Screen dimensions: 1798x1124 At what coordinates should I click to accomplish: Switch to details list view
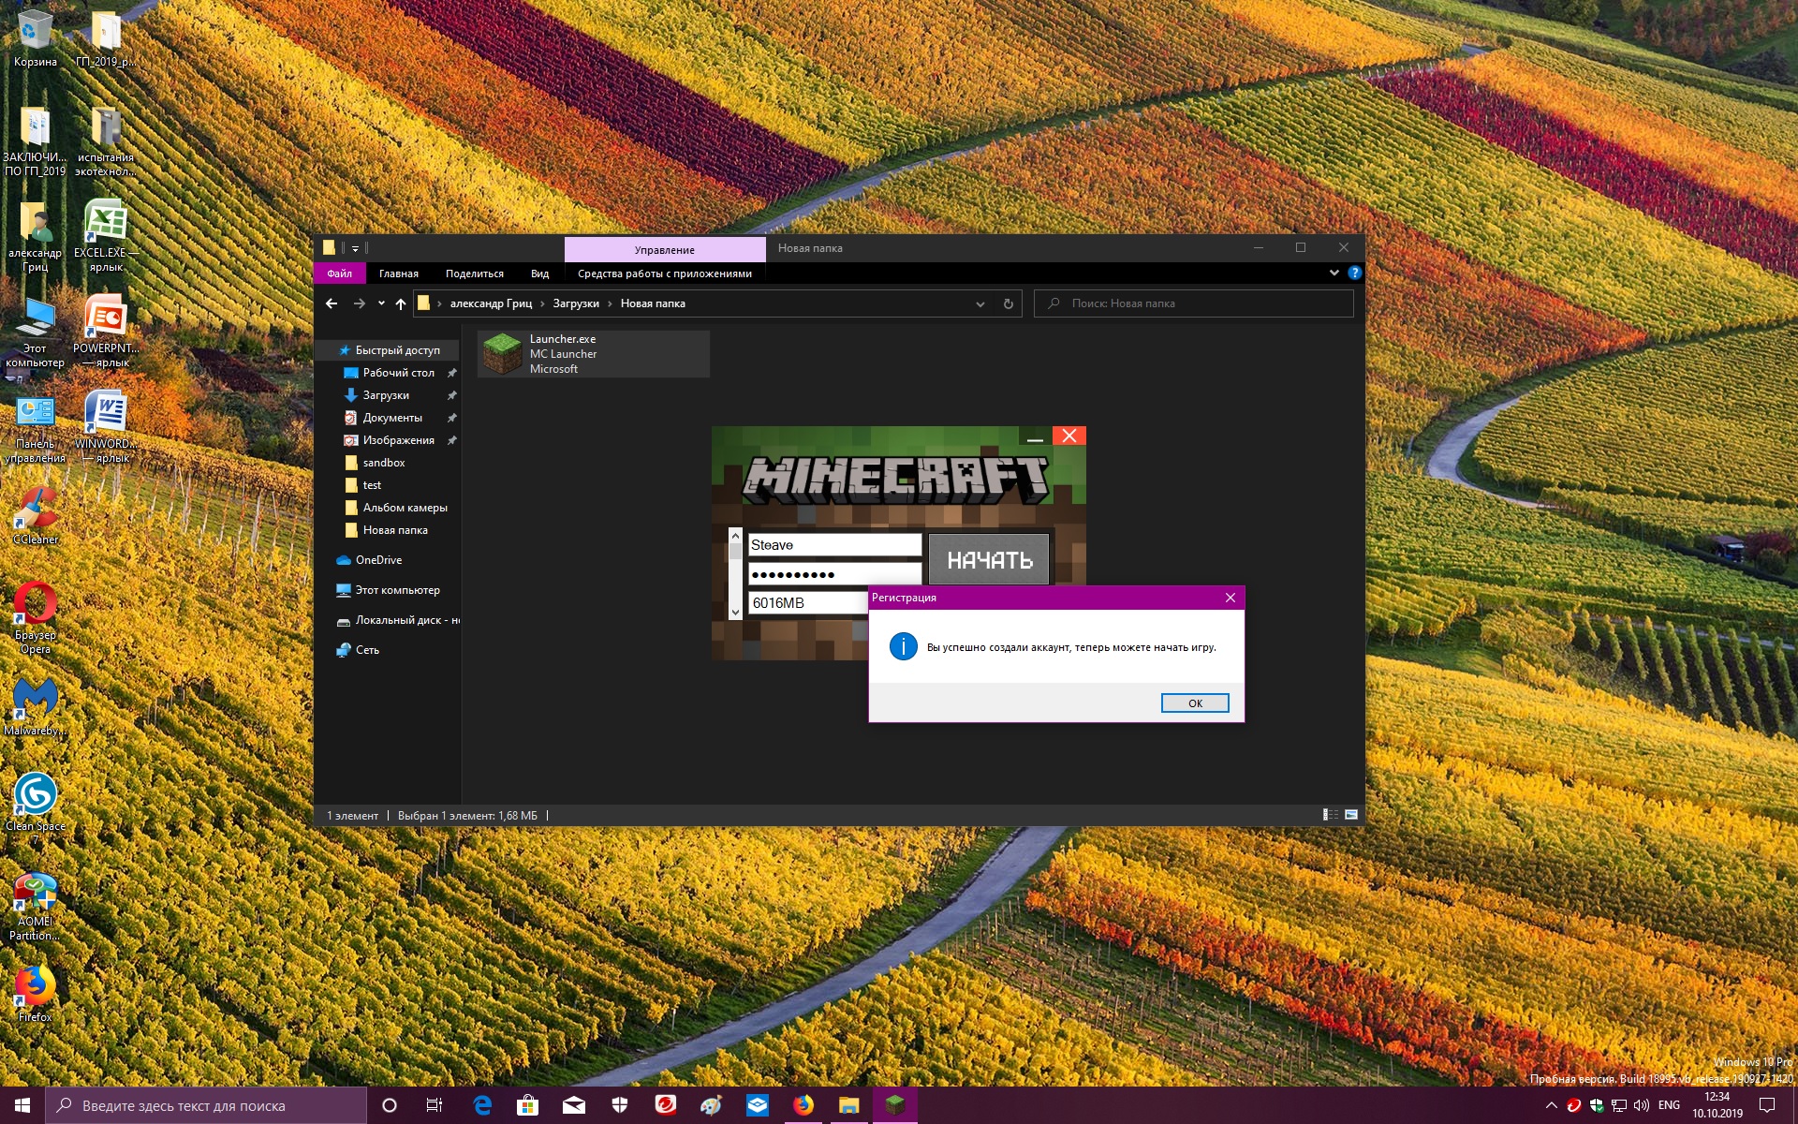pyautogui.click(x=1330, y=815)
